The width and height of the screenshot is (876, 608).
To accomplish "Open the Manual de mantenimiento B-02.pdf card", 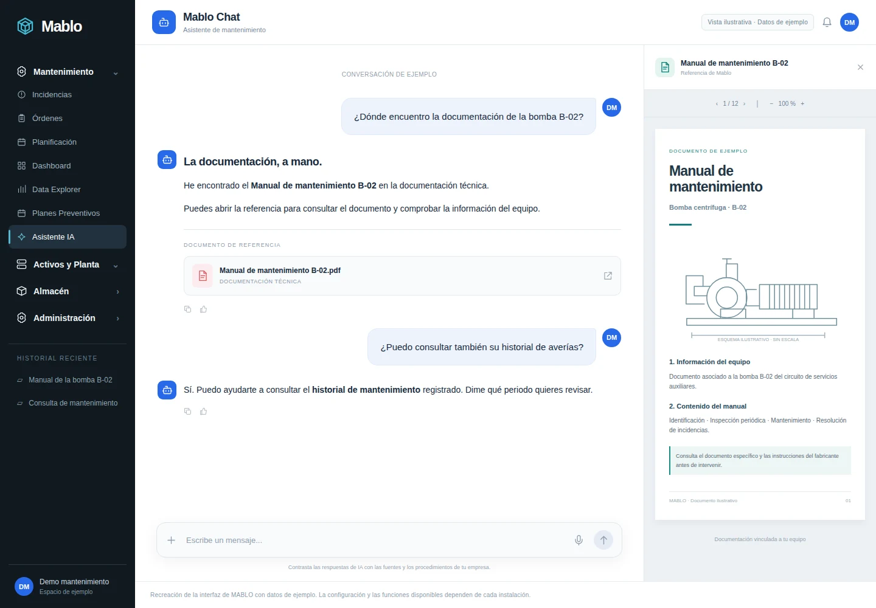I will (x=402, y=276).
